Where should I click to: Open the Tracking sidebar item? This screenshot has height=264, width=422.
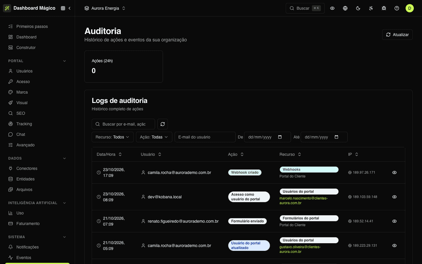pyautogui.click(x=37, y=124)
